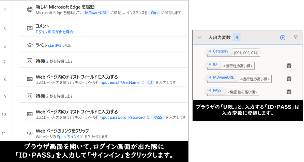304x162 pixels.
Task: Click the sensitive value box of the PASS variable
Action: pyautogui.click(x=242, y=92)
